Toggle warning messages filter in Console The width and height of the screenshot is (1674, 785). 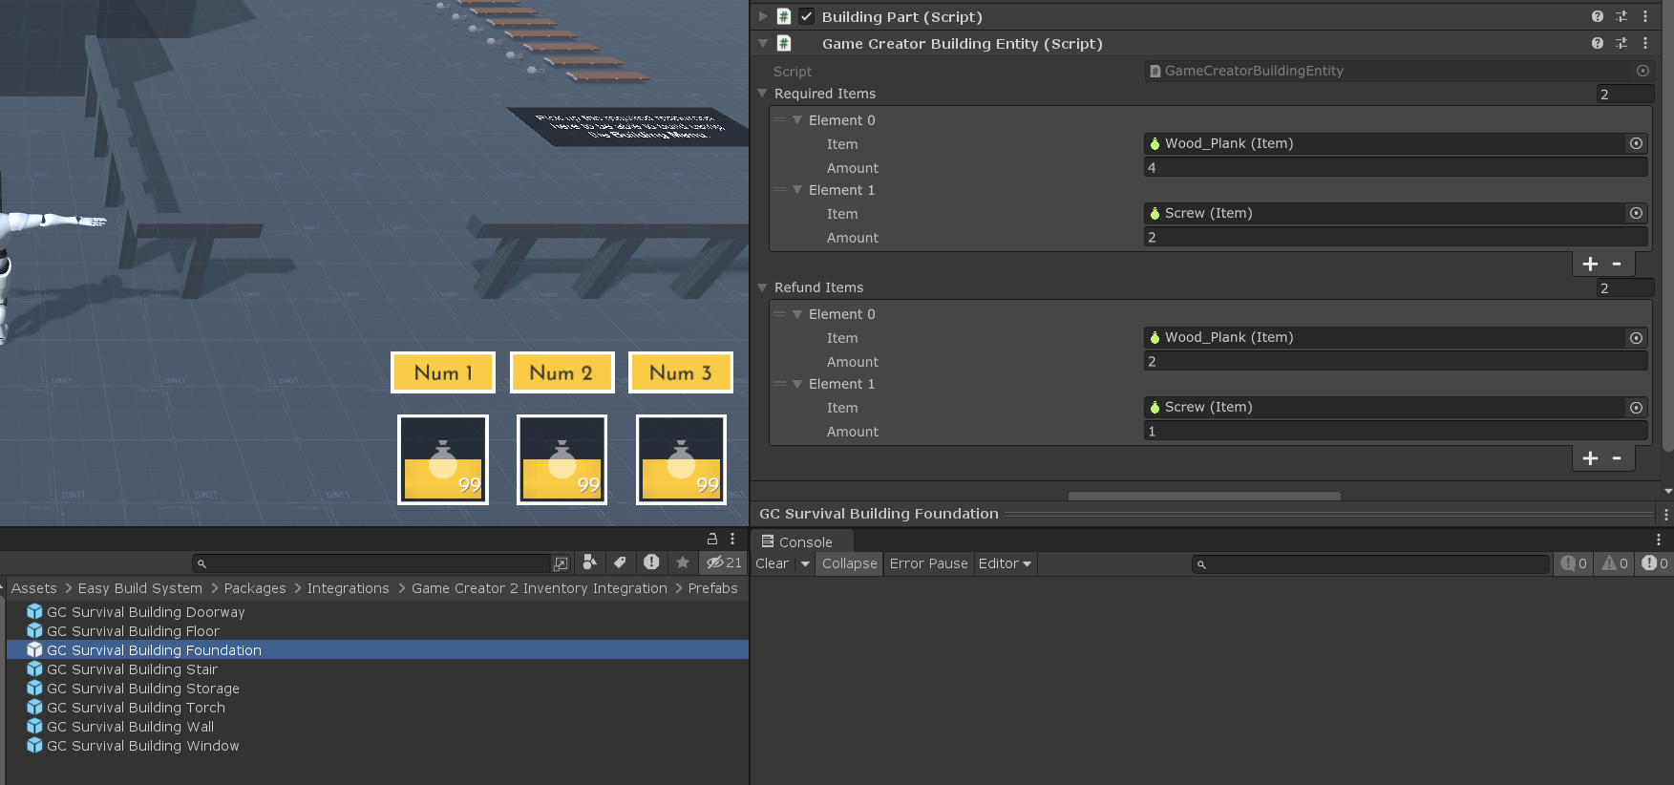[1615, 563]
